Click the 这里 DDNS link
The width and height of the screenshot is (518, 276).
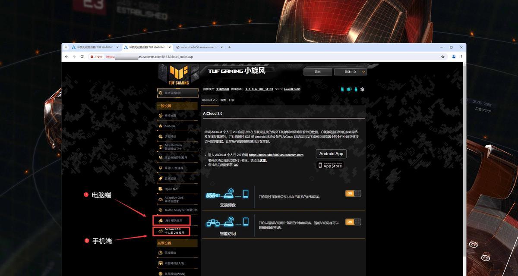[263, 160]
